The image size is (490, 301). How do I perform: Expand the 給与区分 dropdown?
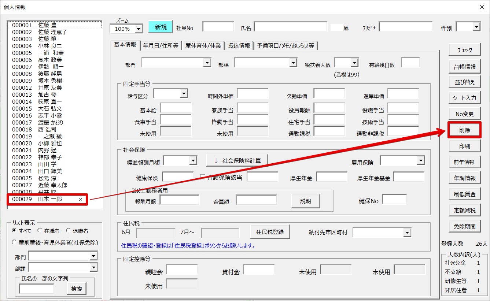(x=184, y=94)
